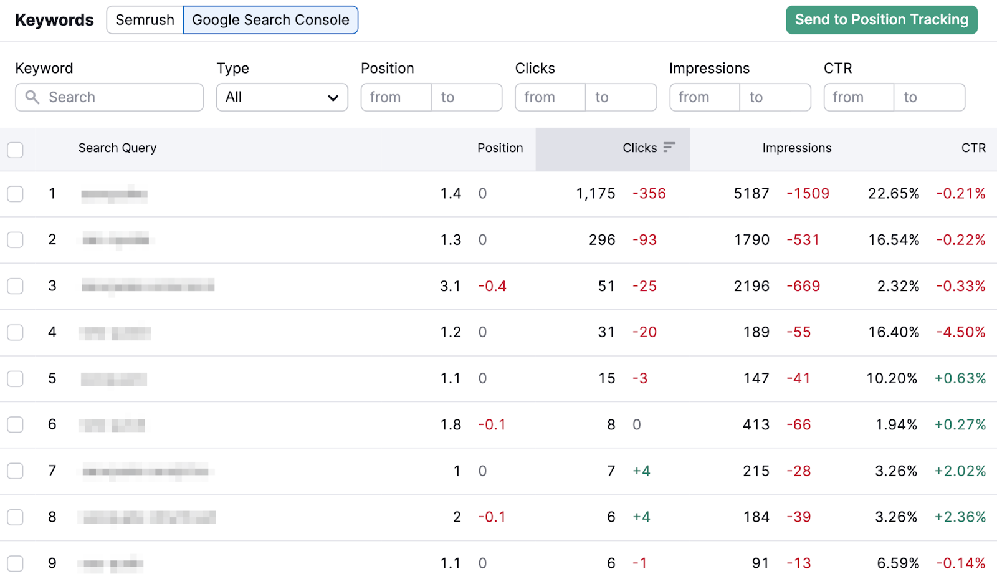Click the Send to Position Tracking button
This screenshot has width=997, height=584.
pos(881,19)
